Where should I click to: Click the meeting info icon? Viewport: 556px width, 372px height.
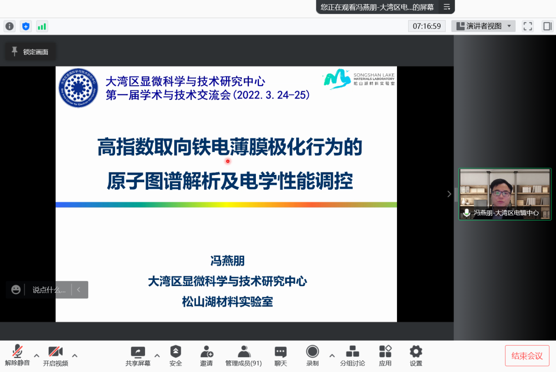10,26
